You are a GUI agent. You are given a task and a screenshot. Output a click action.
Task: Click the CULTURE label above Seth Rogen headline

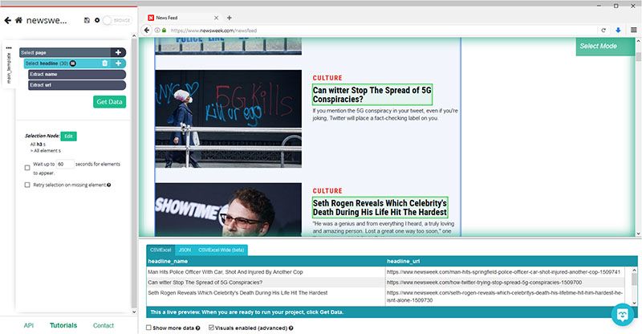tap(327, 191)
